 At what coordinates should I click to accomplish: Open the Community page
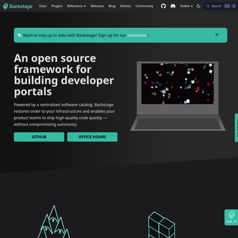click(144, 6)
